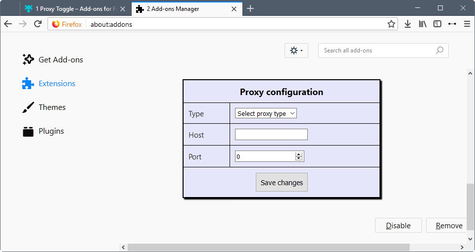Click the Host row label

(196, 135)
